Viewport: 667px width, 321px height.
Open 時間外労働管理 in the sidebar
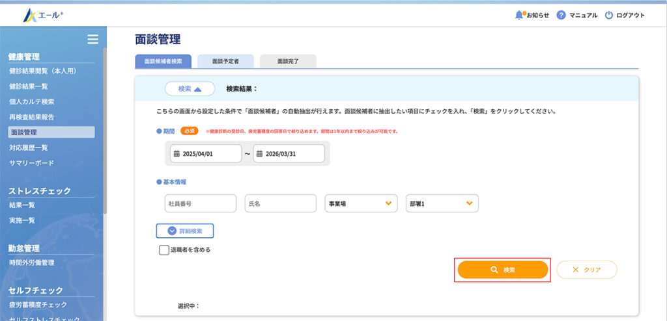point(31,263)
